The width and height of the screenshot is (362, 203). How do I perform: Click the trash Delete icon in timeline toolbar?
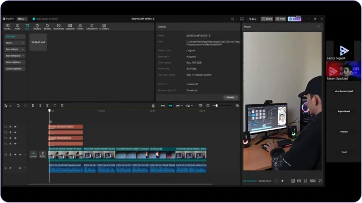pyautogui.click(x=55, y=105)
